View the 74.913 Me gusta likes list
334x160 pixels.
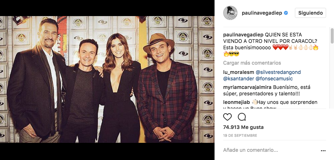coord(243,127)
